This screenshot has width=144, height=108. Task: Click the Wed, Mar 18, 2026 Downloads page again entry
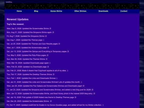[29, 63]
